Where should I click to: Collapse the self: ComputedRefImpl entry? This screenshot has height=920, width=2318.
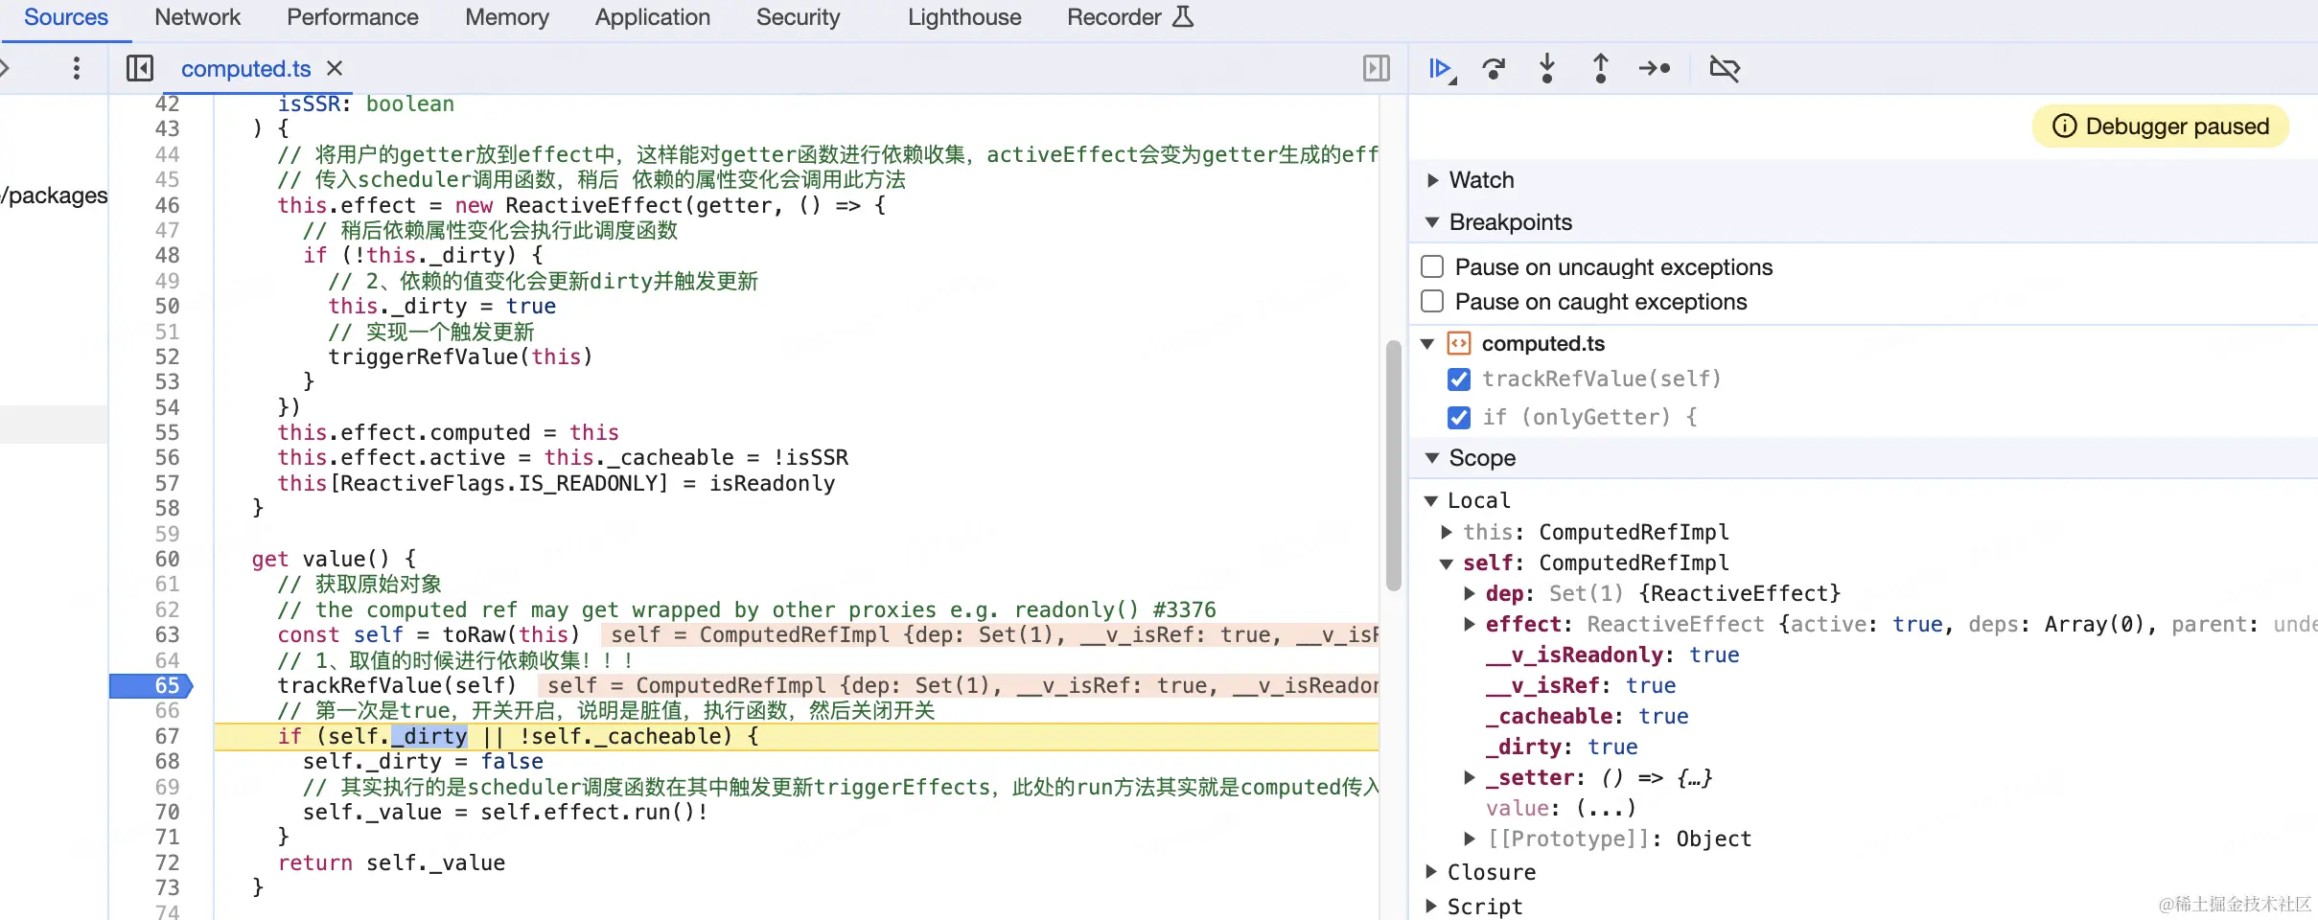click(1447, 563)
